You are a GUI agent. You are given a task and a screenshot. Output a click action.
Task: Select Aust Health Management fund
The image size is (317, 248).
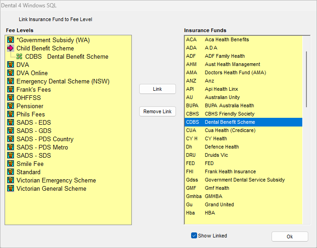(243, 64)
